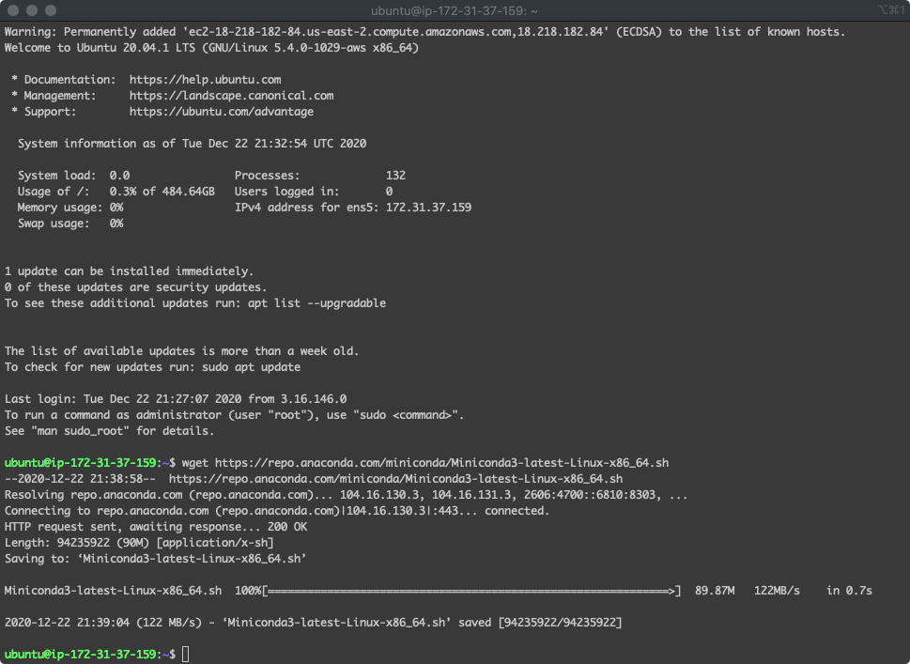Click the "Users logged in: 0" entry
The image size is (910, 664).
pos(314,192)
